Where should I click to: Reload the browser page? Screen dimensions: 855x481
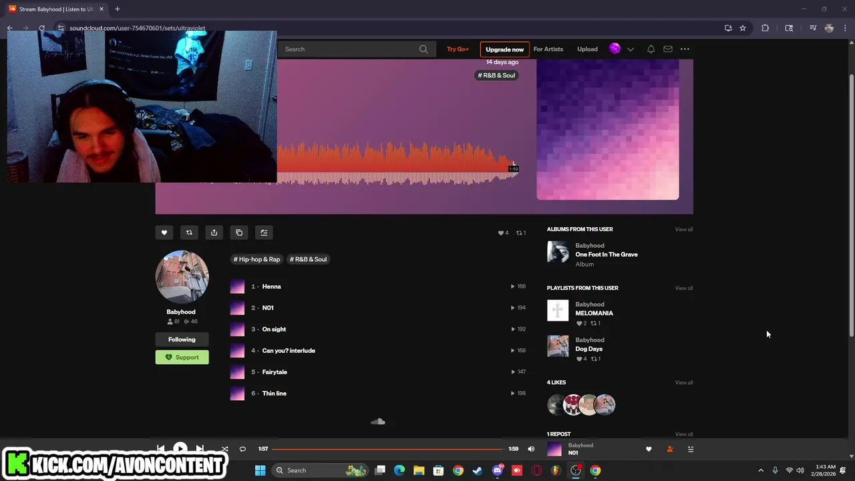coord(41,28)
